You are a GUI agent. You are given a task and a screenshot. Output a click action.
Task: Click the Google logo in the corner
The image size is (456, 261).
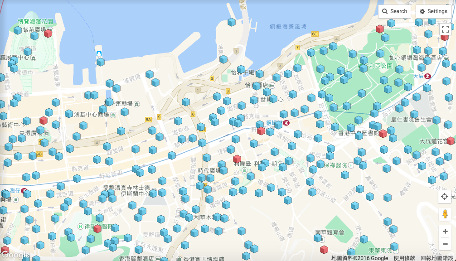[x=16, y=256]
